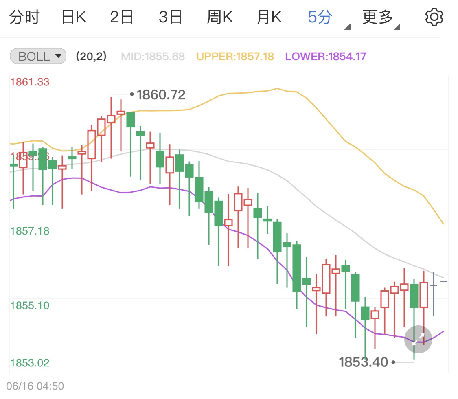The width and height of the screenshot is (458, 399).
Task: Click the 1853.02 axis price label
Action: coord(30,363)
